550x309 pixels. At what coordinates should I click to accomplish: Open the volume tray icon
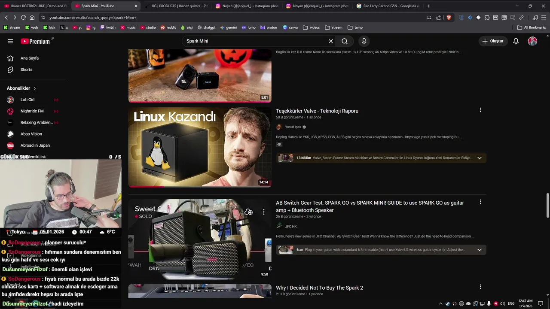click(503, 303)
